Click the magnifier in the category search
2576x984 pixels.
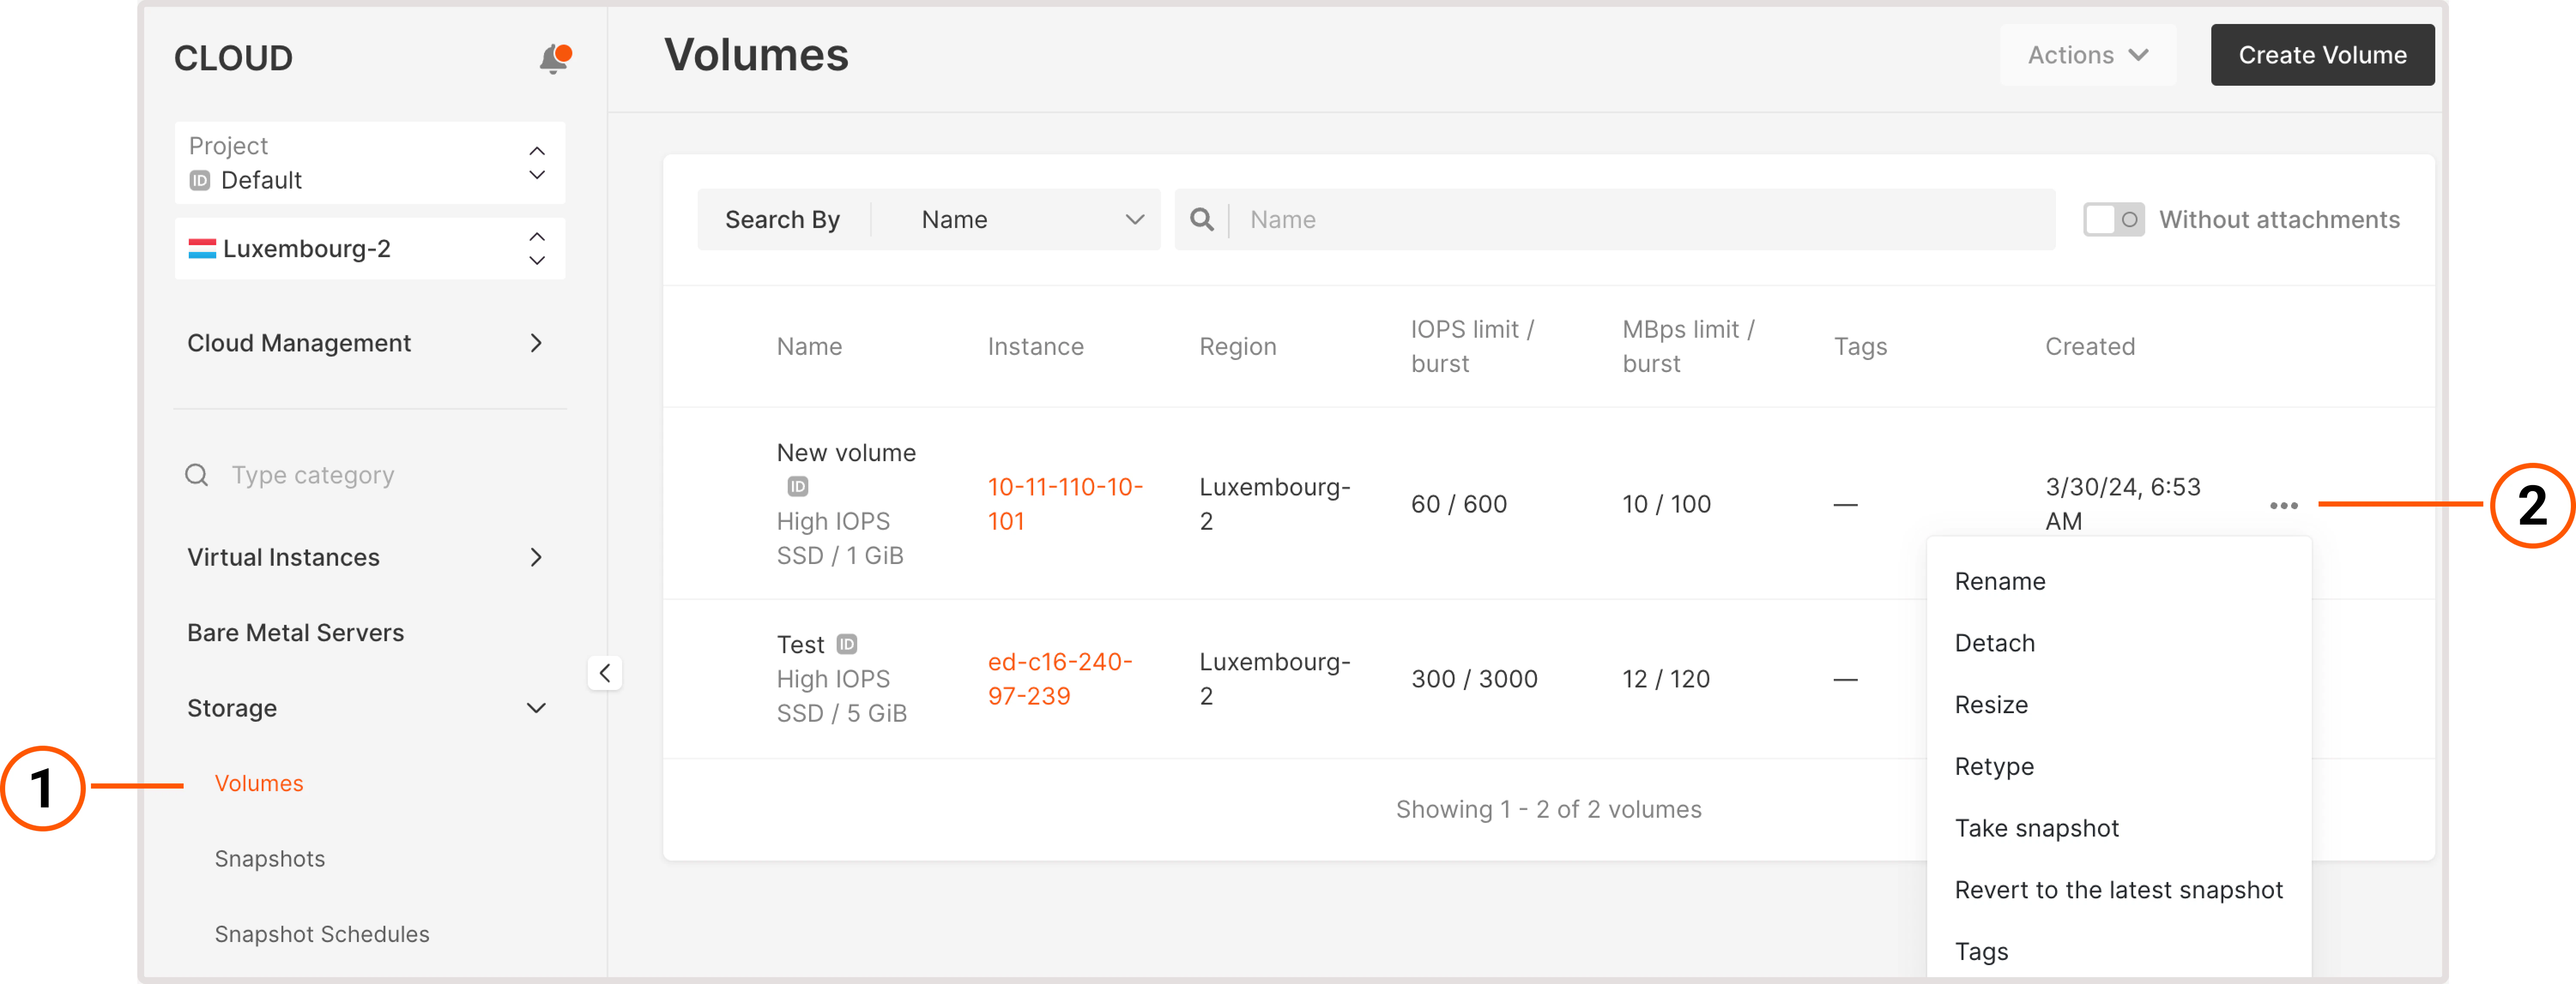pos(196,474)
